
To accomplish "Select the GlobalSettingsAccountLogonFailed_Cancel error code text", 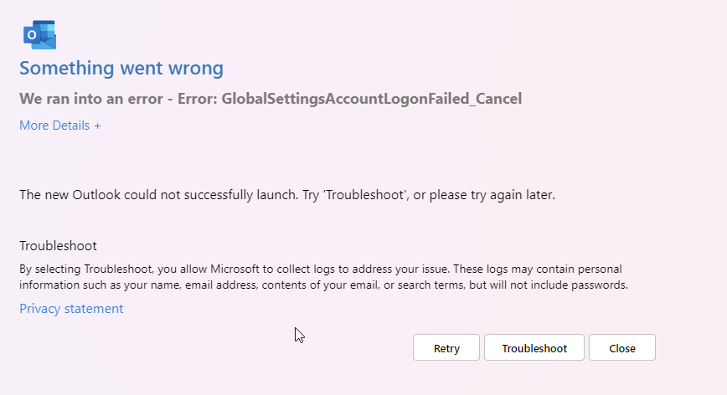I will click(x=371, y=99).
